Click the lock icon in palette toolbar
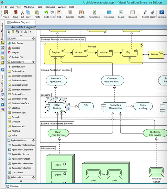Viewport: 167px width, 189px height. point(13,32)
